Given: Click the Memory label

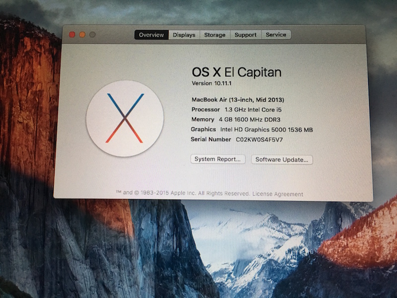Looking at the screenshot, I should [x=202, y=119].
